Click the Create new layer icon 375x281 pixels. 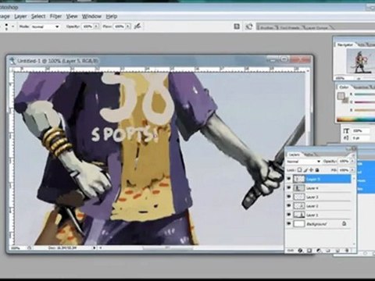click(337, 251)
